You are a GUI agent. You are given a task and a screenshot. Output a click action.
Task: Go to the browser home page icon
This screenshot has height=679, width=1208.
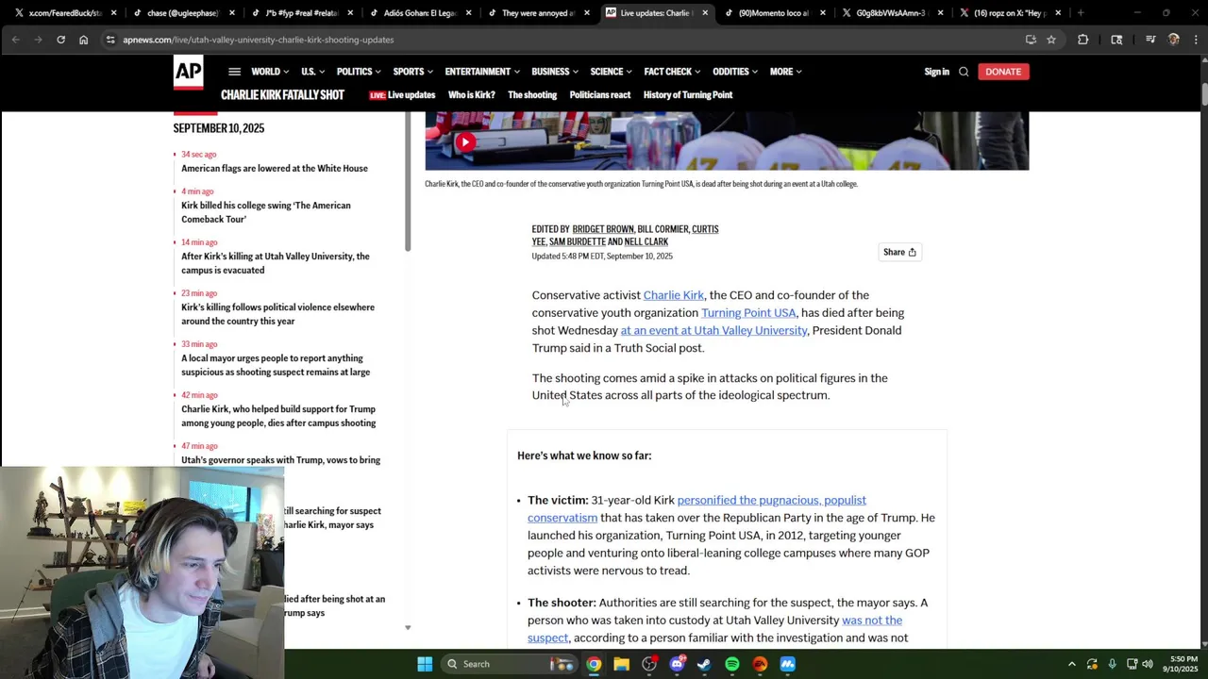coord(83,40)
